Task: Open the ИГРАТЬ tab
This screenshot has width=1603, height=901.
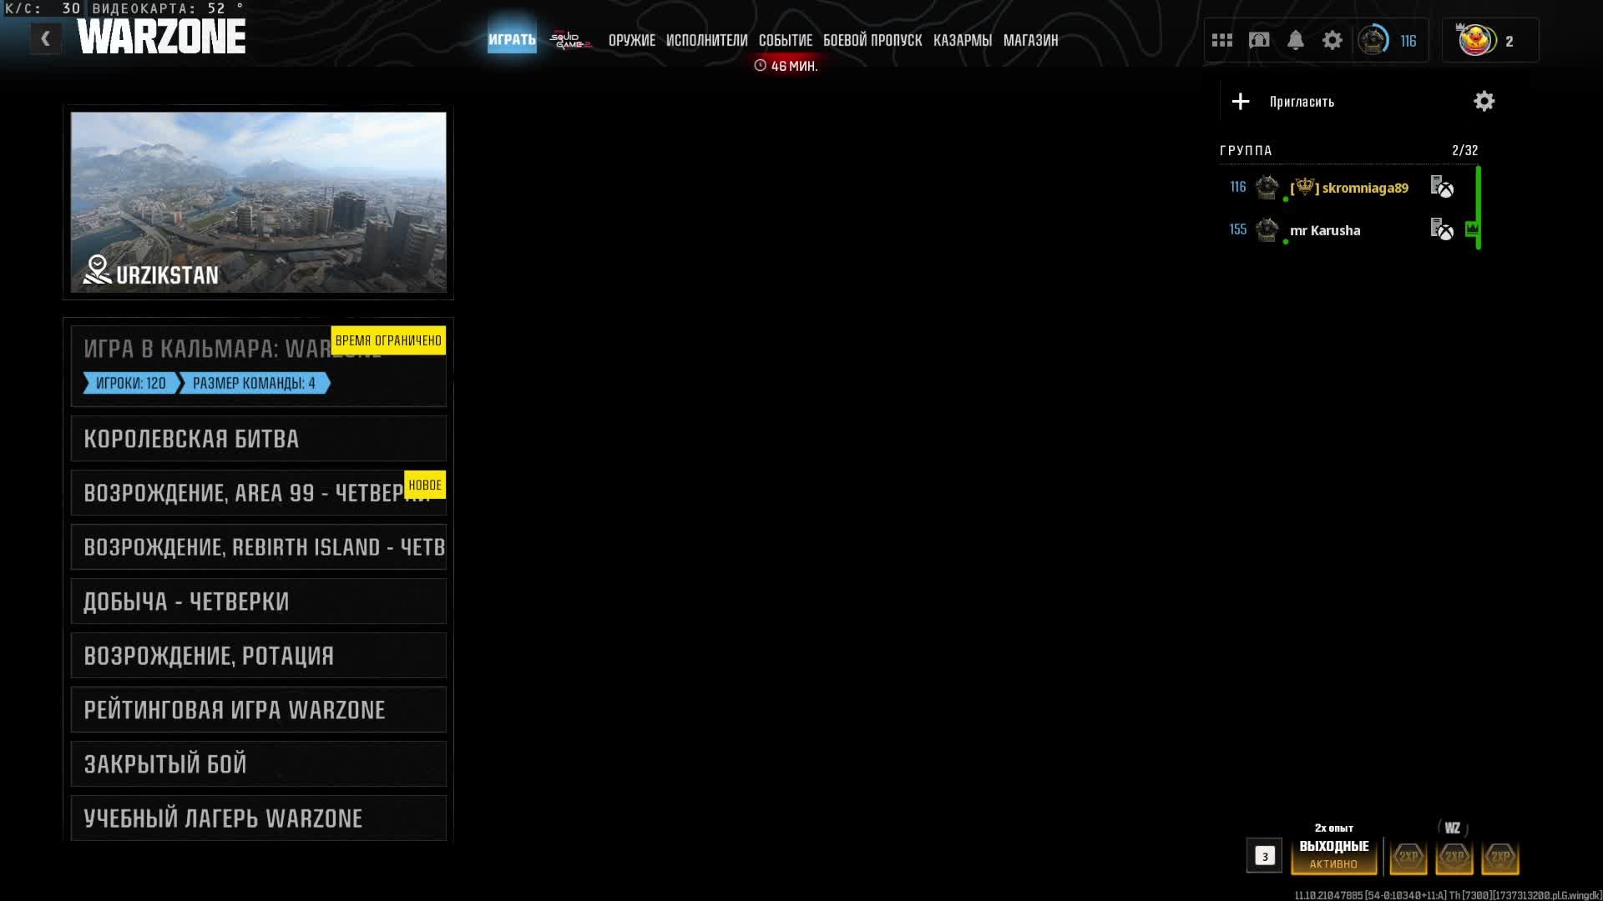Action: coord(512,40)
